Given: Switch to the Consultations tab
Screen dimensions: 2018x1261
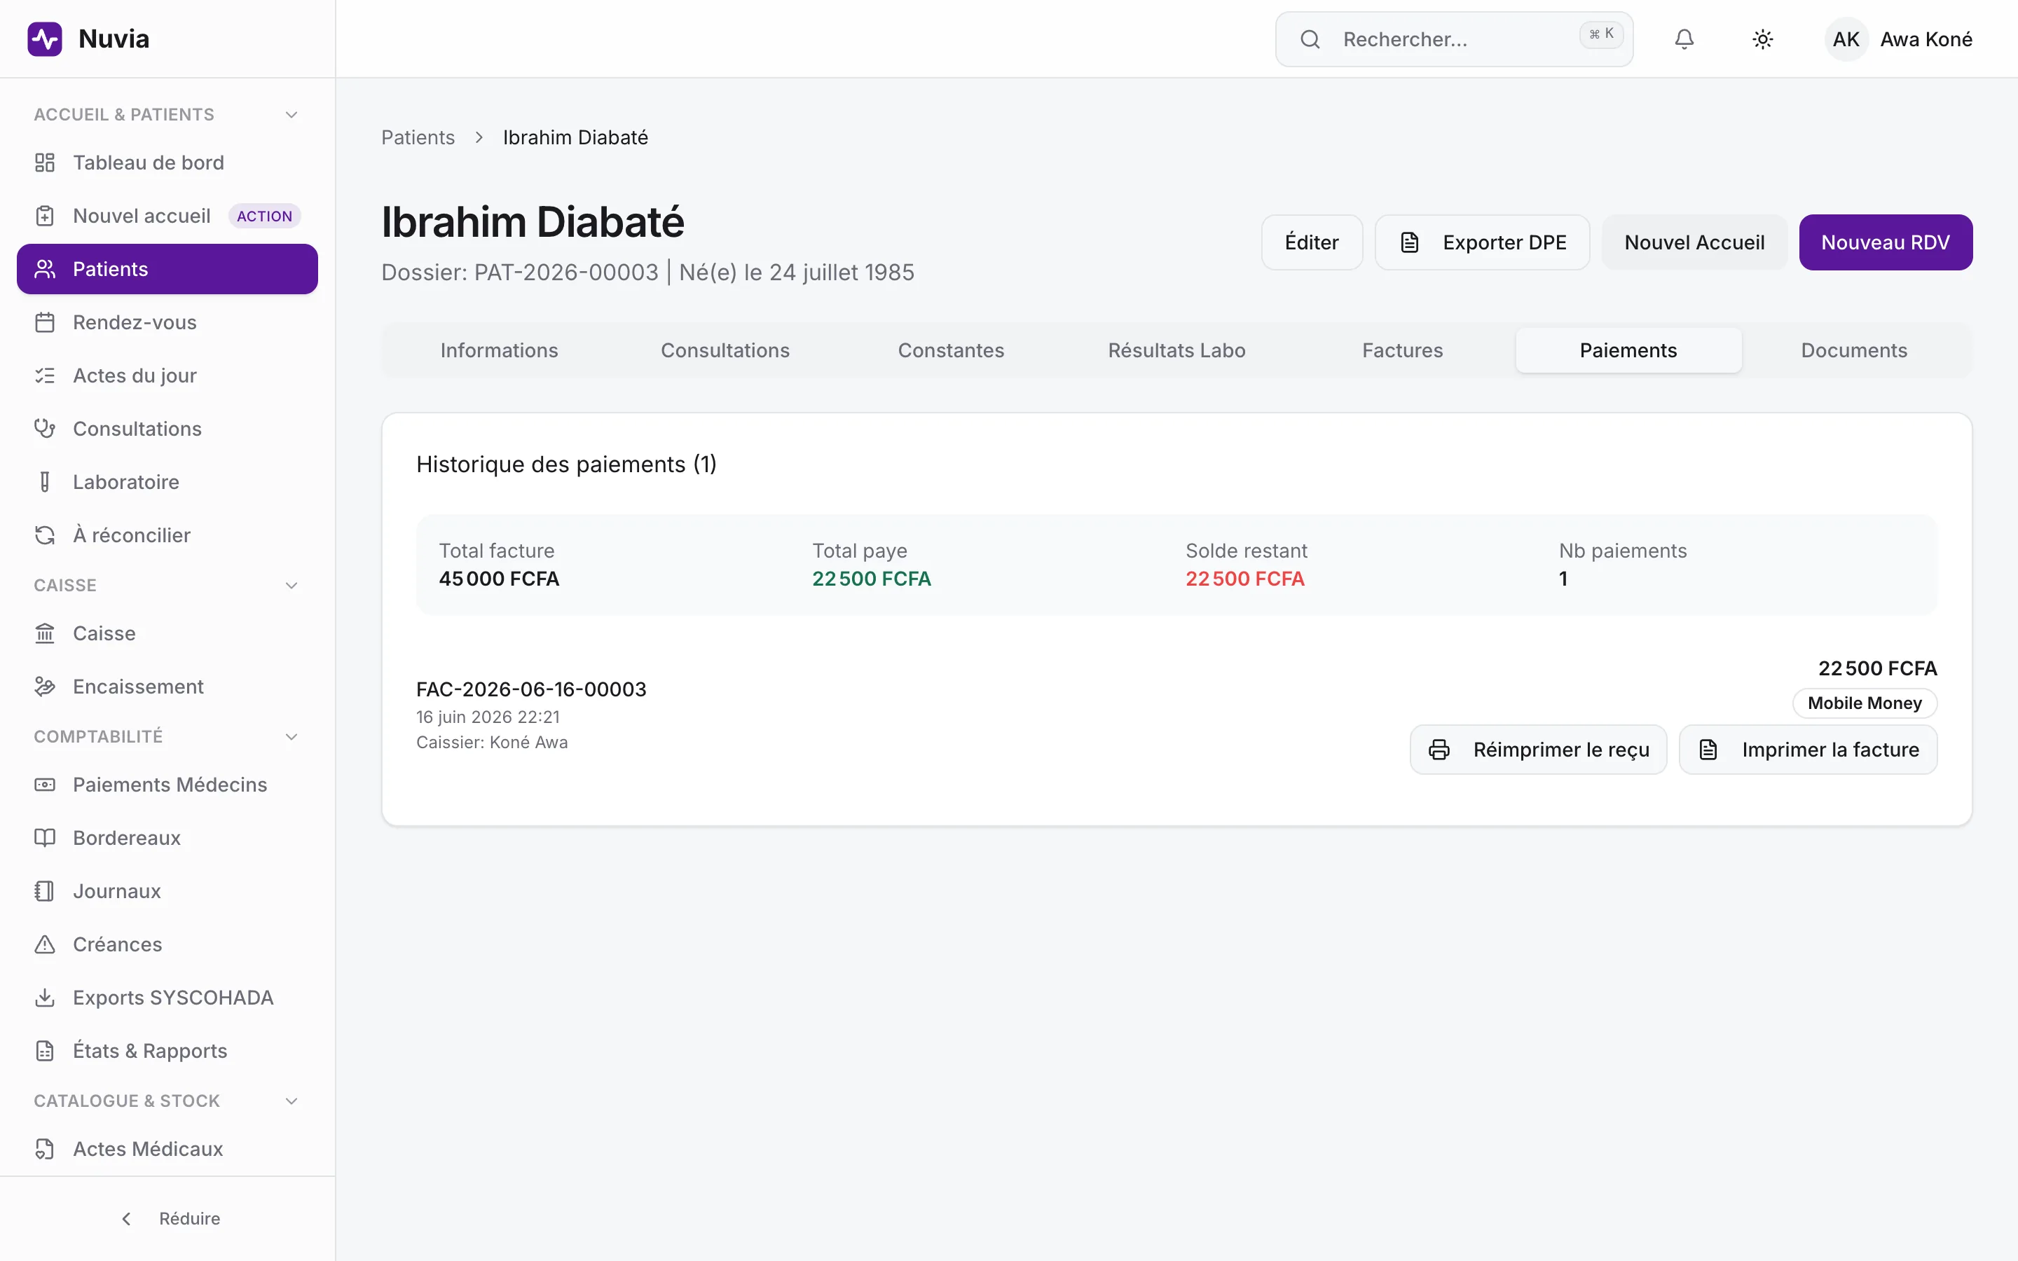Looking at the screenshot, I should pyautogui.click(x=725, y=350).
